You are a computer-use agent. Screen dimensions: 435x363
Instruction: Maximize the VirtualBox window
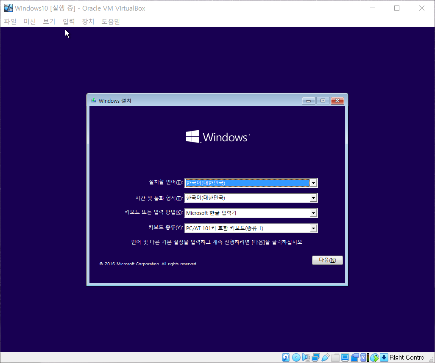coord(397,8)
